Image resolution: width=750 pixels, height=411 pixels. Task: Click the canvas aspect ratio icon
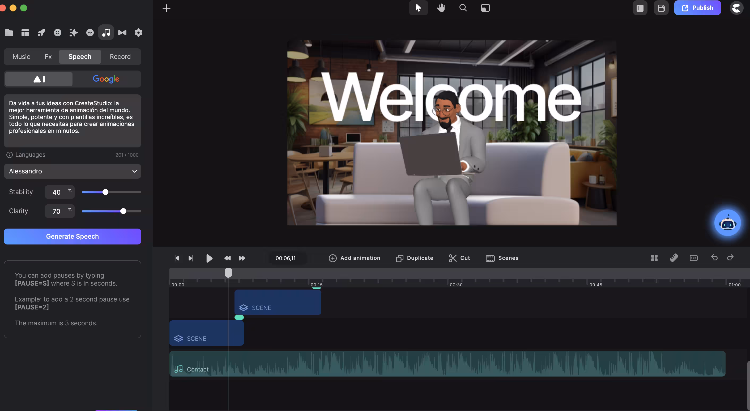point(485,8)
